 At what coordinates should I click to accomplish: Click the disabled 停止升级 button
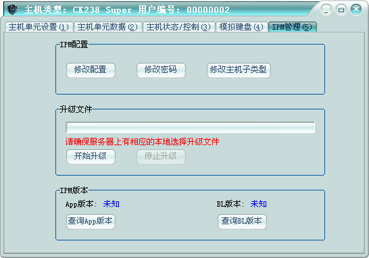click(161, 157)
